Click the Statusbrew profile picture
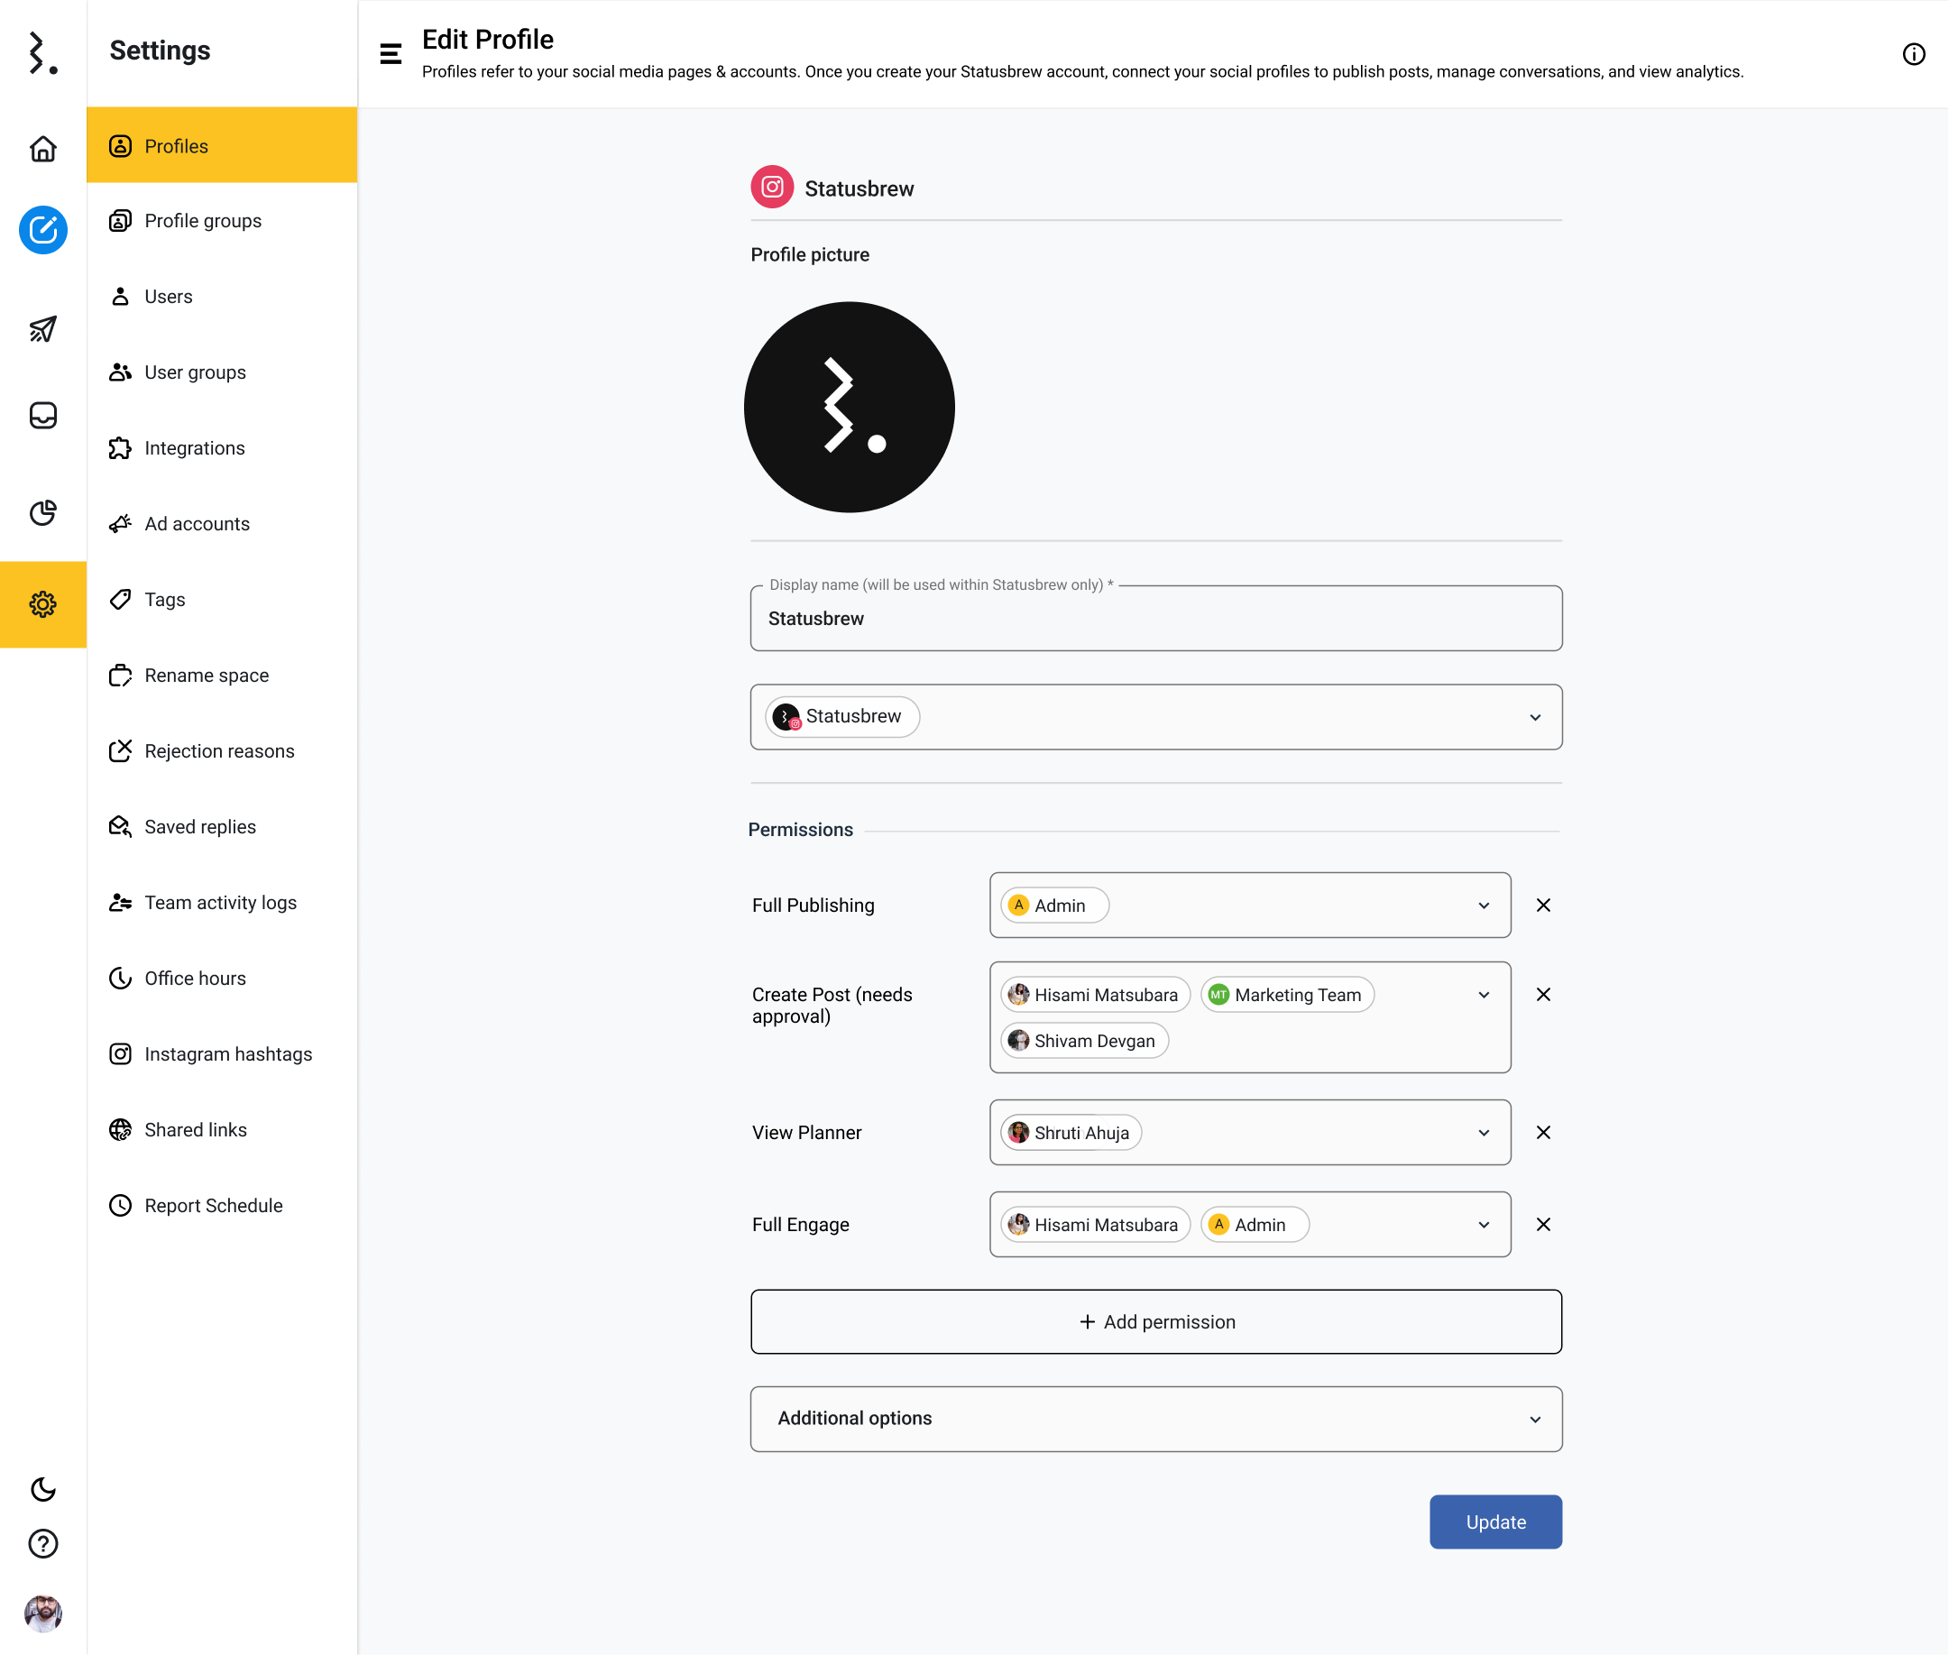This screenshot has width=1949, height=1655. click(849, 407)
